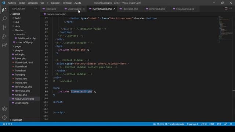Close the usuarios.php tab
Viewport: 235px width, 132px height.
point(84,9)
